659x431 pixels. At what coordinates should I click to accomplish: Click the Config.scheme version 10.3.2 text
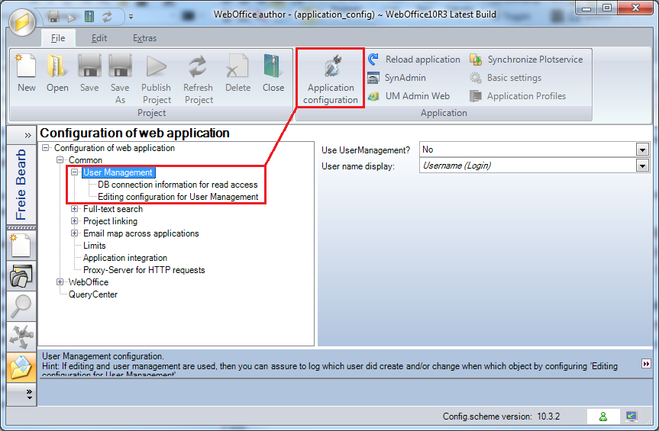point(501,417)
